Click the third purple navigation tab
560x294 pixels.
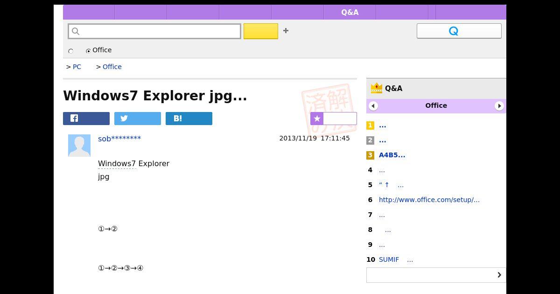point(193,12)
